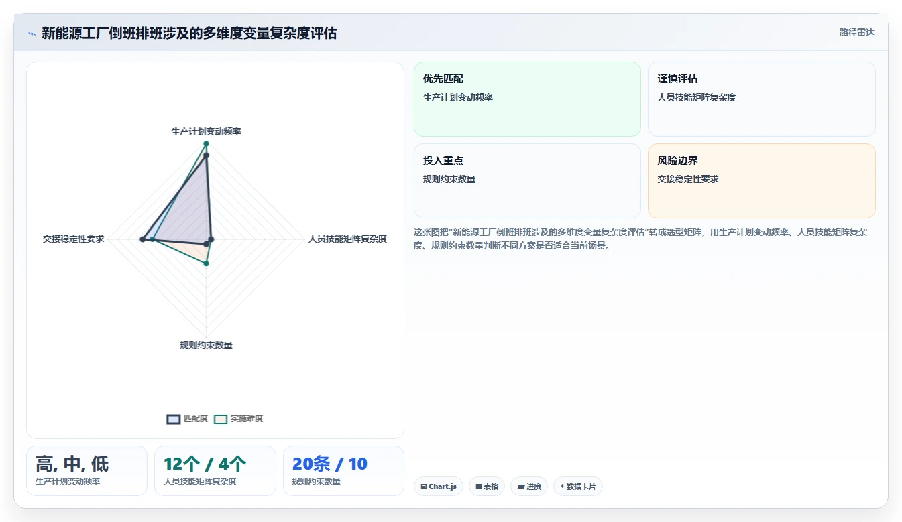This screenshot has width=902, height=522.
Task: Toggle the 实施难度 legend swatch
Action: point(221,419)
